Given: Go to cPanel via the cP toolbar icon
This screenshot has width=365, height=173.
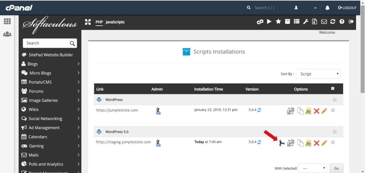Looking at the screenshot, I should (260, 22).
